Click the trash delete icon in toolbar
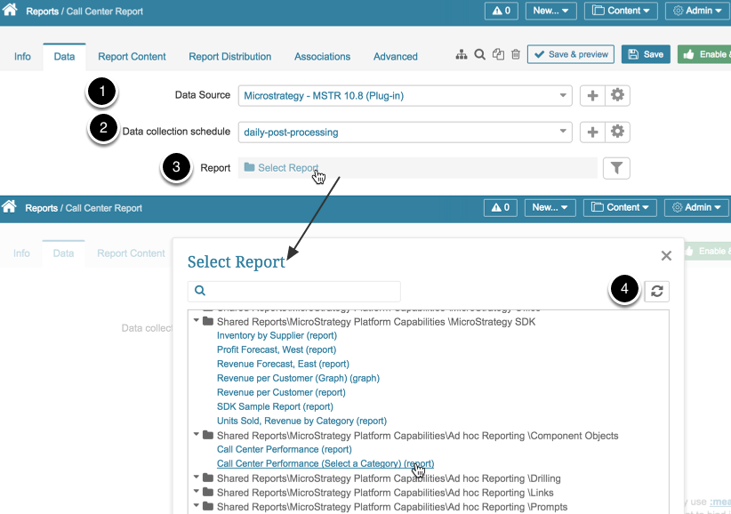Image resolution: width=731 pixels, height=514 pixels. coord(516,54)
